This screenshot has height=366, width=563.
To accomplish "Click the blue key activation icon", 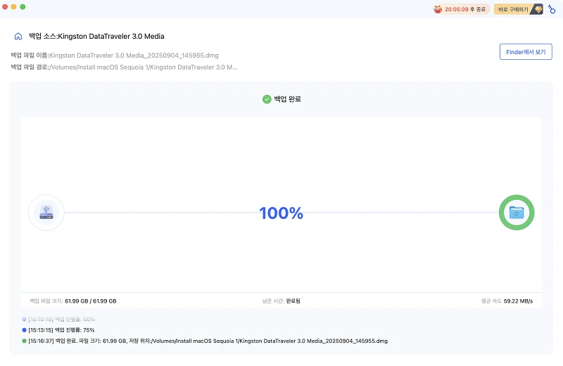I will [552, 9].
